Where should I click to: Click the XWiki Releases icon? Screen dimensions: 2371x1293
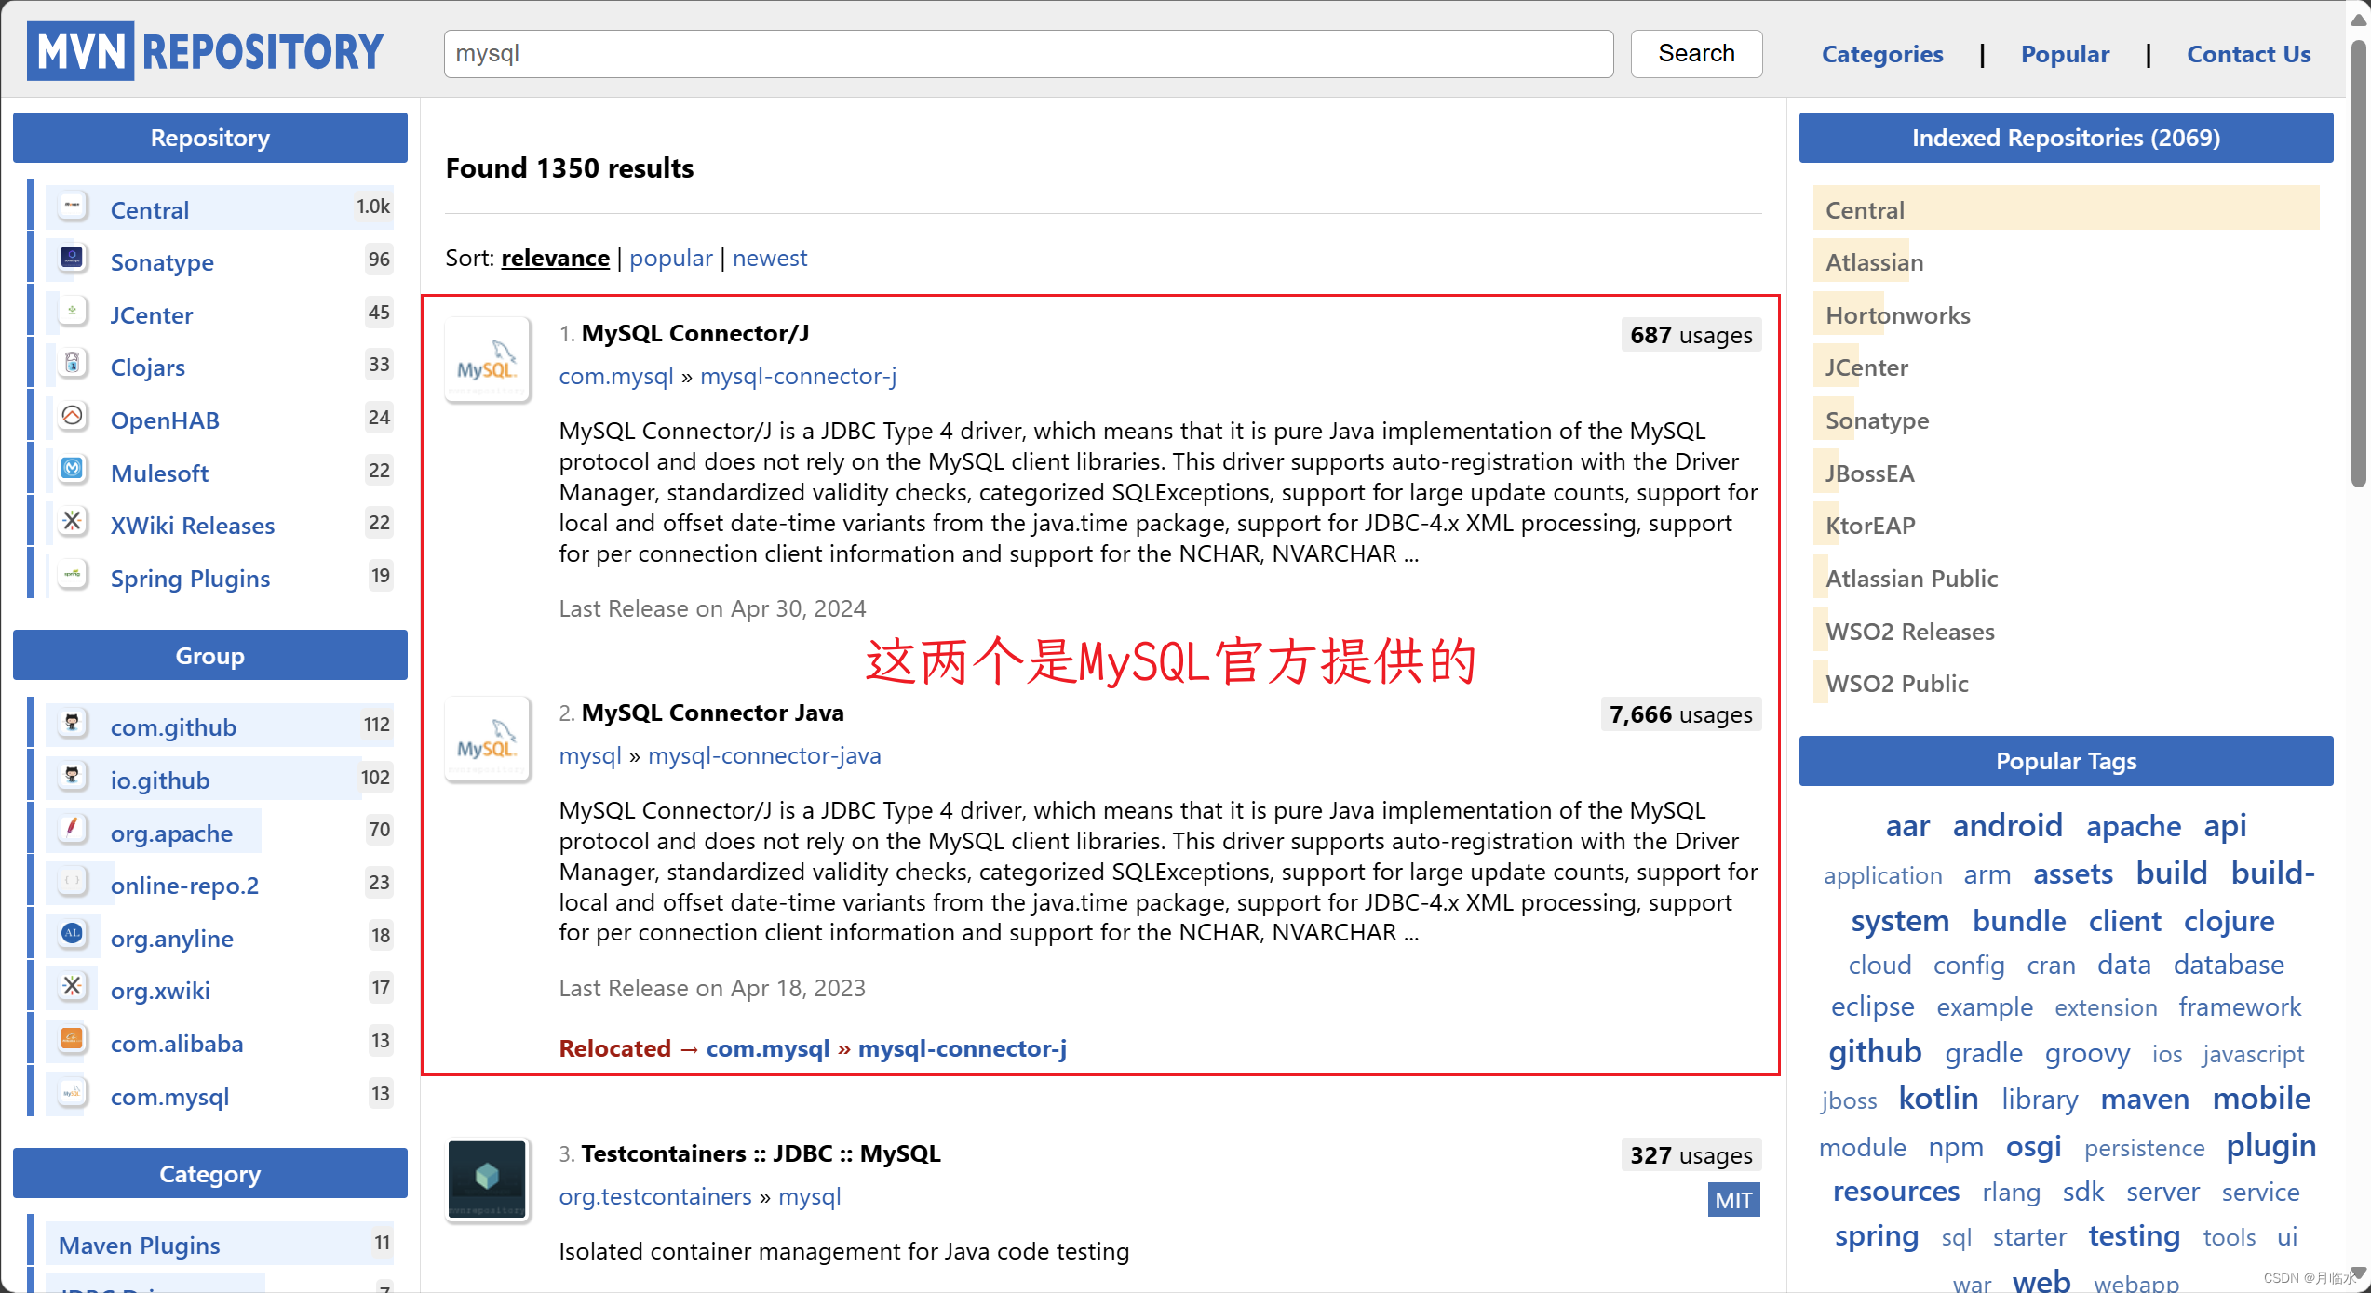click(x=72, y=521)
